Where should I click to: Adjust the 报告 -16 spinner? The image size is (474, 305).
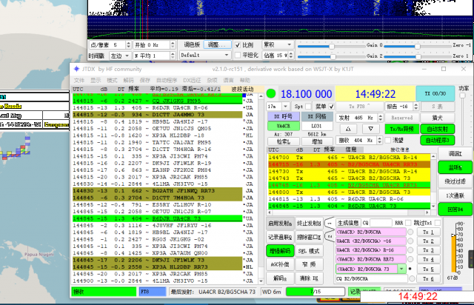click(416, 107)
